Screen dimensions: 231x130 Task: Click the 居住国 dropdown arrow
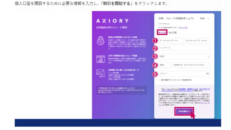(208, 56)
